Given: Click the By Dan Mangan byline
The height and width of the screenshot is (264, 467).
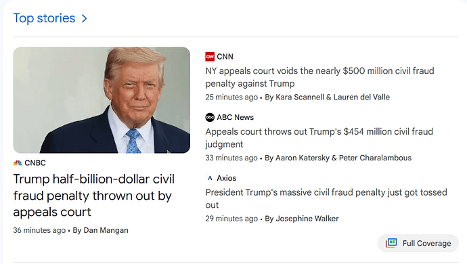Looking at the screenshot, I should tap(100, 230).
